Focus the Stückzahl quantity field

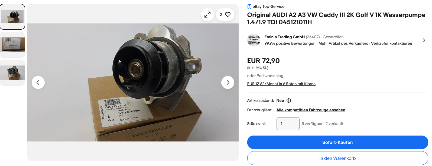click(x=288, y=124)
